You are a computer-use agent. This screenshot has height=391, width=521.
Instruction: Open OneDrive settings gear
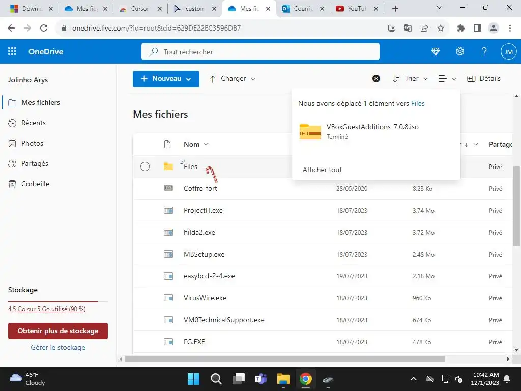[x=460, y=51]
